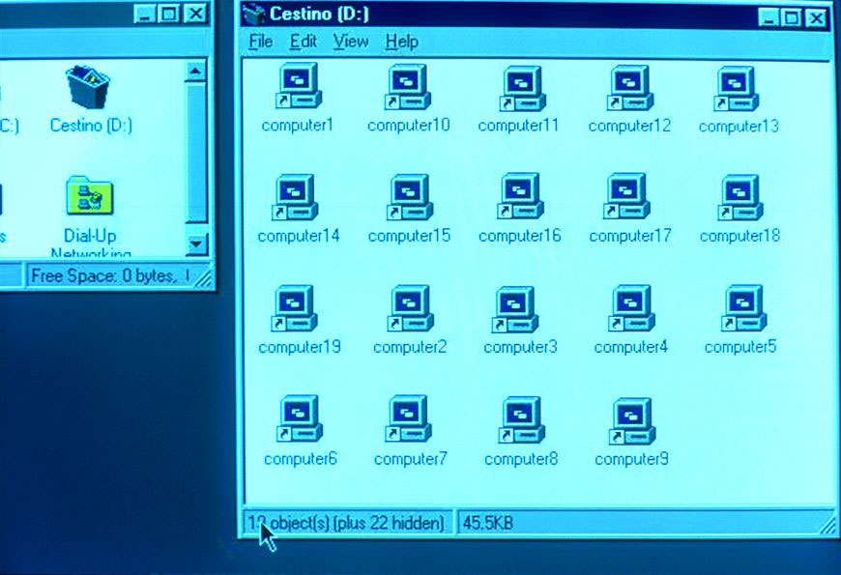Close the Cestino (D:) window
Screen dimensions: 841x575
pyautogui.click(x=816, y=17)
